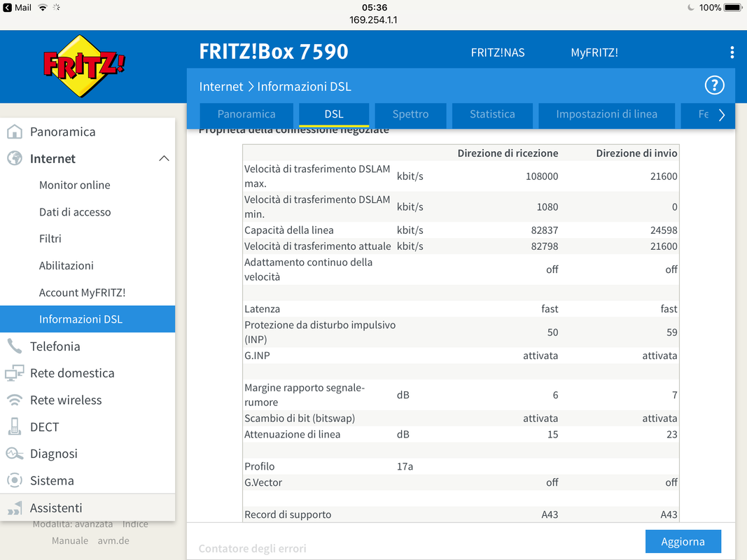
Task: Click the Telefonia phone icon
Action: (x=15, y=346)
